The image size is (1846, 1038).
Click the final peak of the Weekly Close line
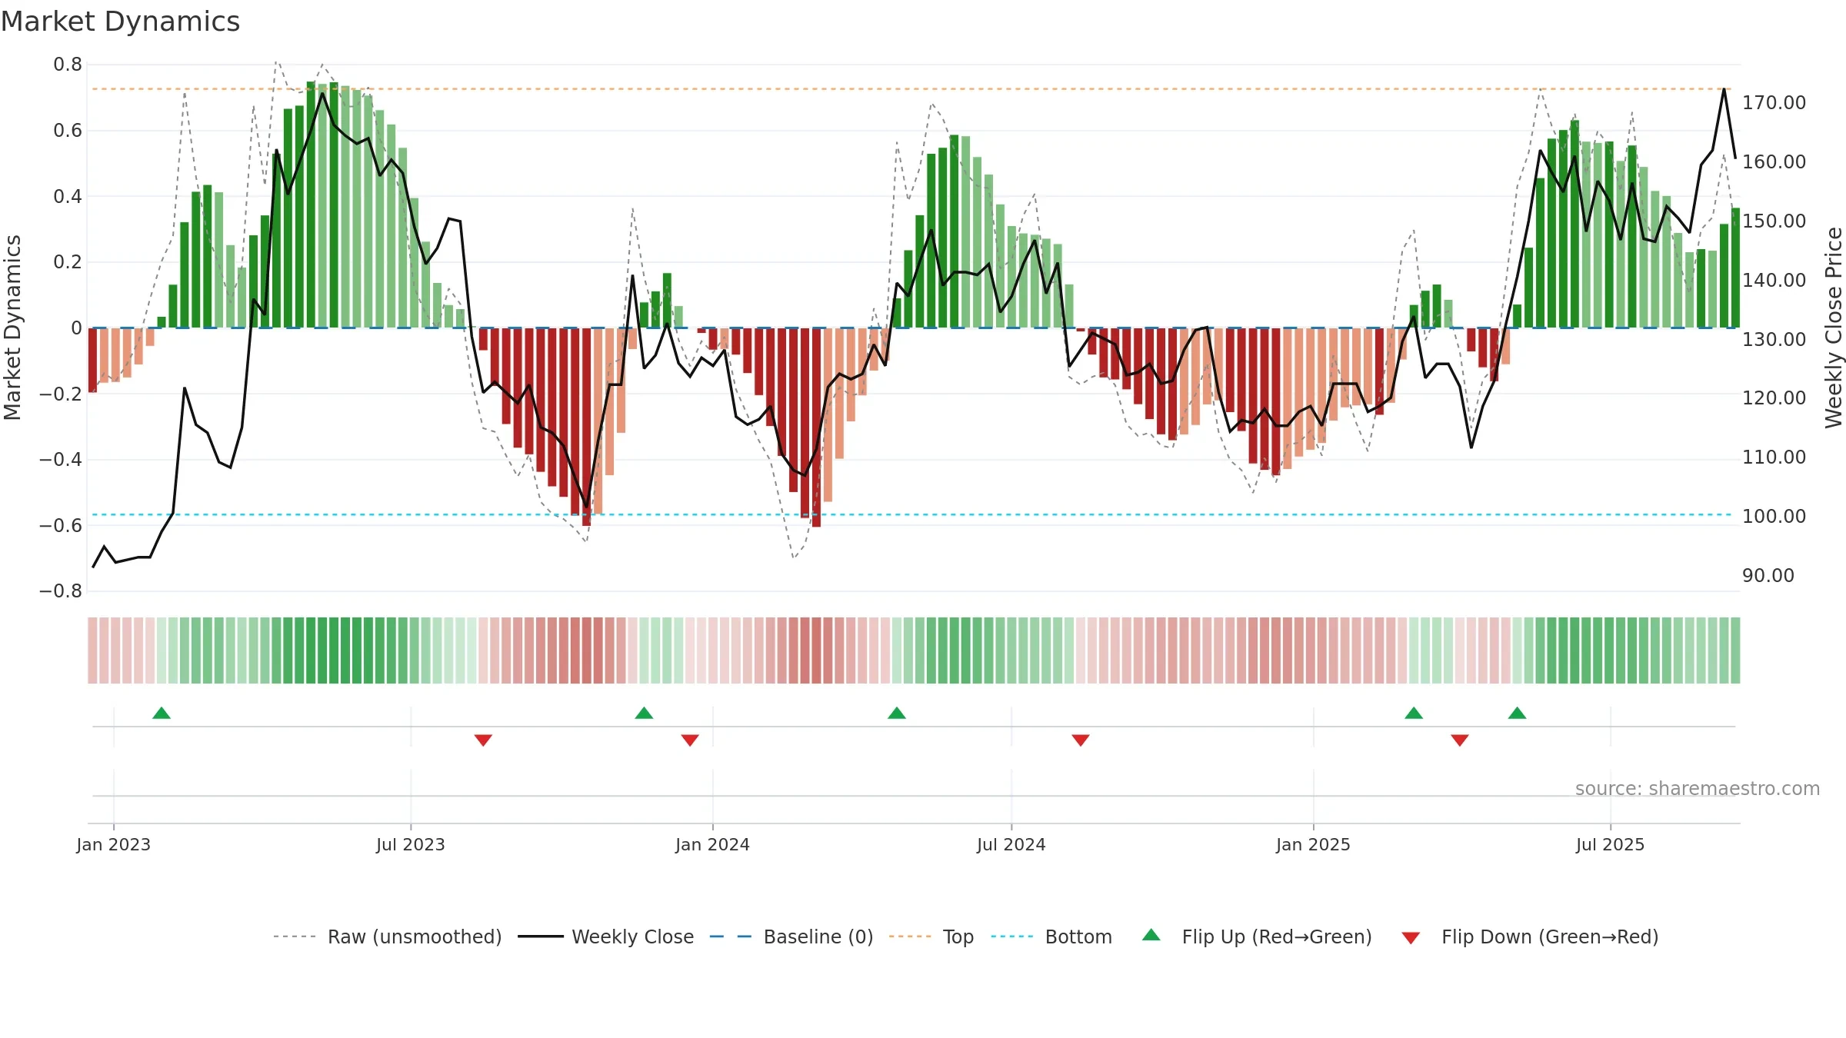(1724, 89)
